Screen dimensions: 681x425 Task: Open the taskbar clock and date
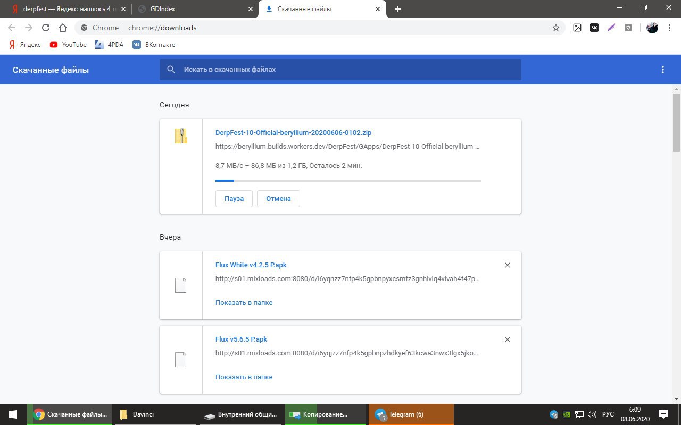tap(635, 414)
